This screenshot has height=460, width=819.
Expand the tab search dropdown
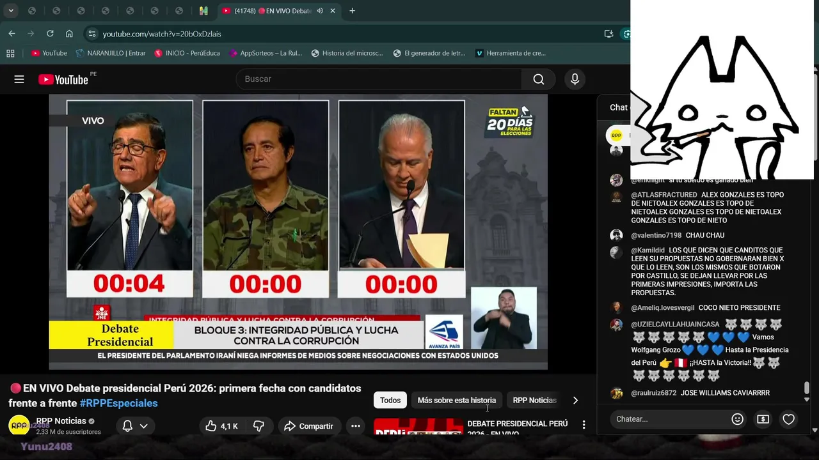coord(11,11)
